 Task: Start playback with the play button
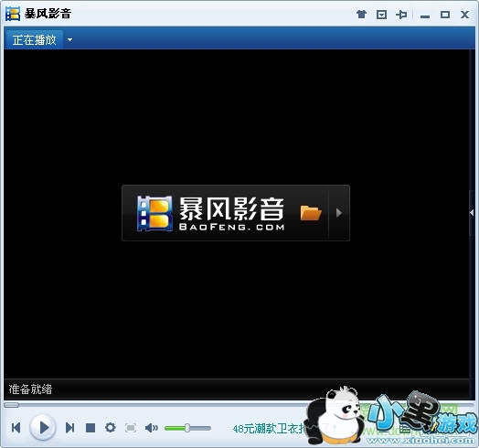pos(43,427)
